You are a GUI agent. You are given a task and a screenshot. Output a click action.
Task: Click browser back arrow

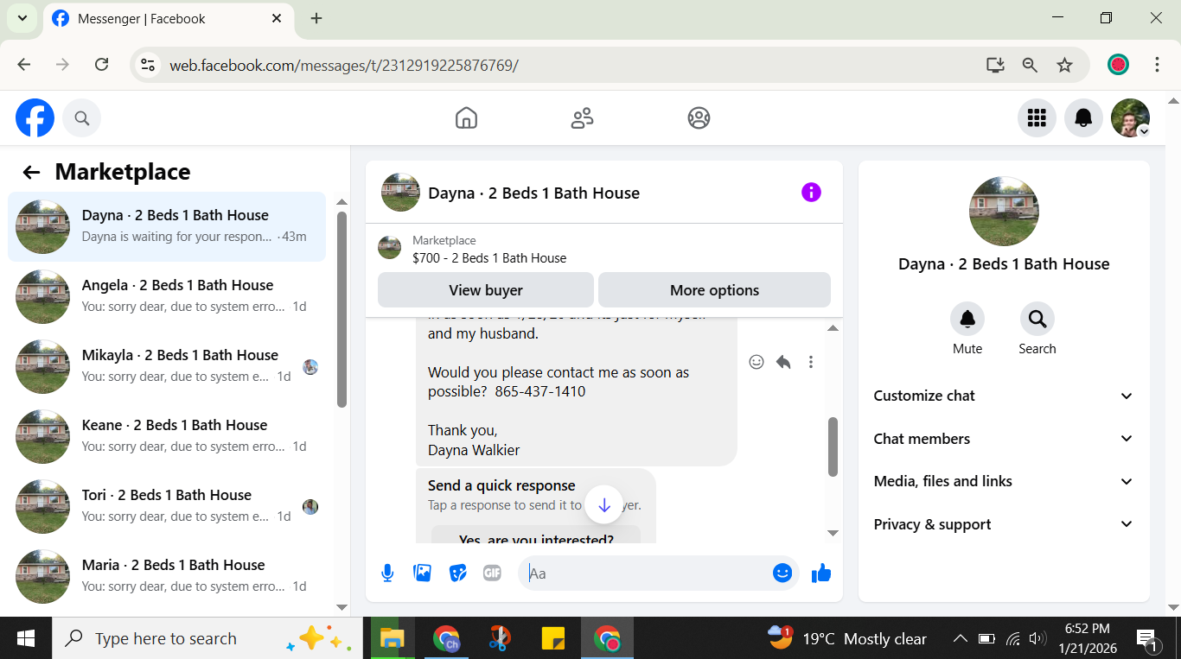click(23, 65)
